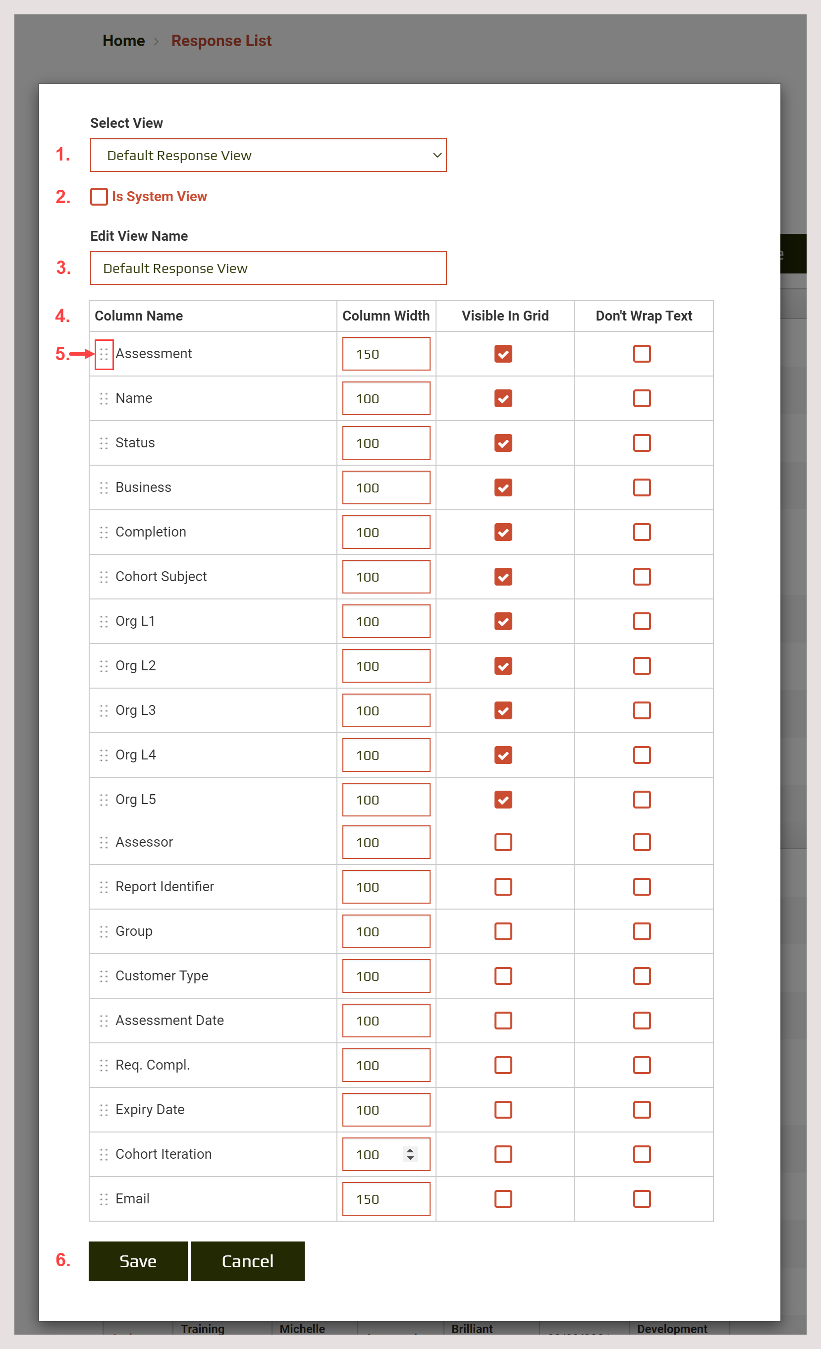This screenshot has height=1349, width=821.
Task: Uncheck Visible In Grid for Org L5
Action: [503, 799]
